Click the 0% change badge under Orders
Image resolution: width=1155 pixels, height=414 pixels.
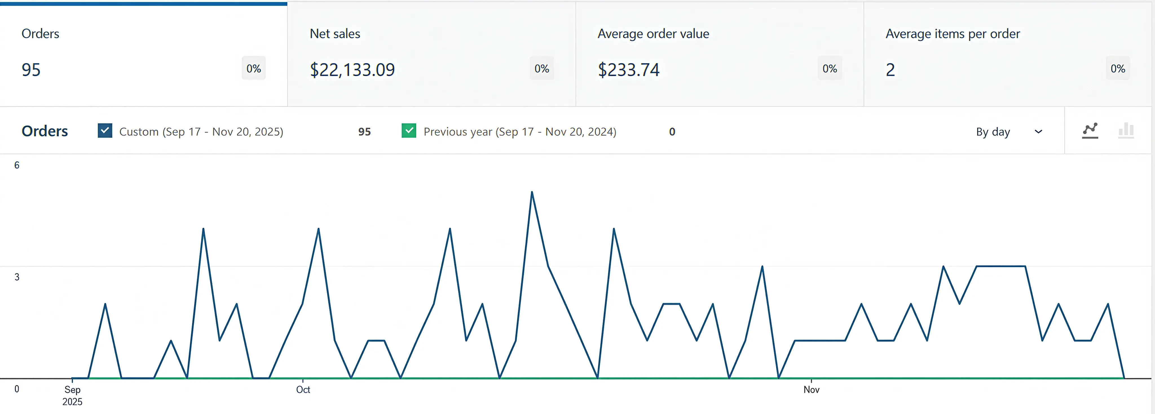pos(253,68)
